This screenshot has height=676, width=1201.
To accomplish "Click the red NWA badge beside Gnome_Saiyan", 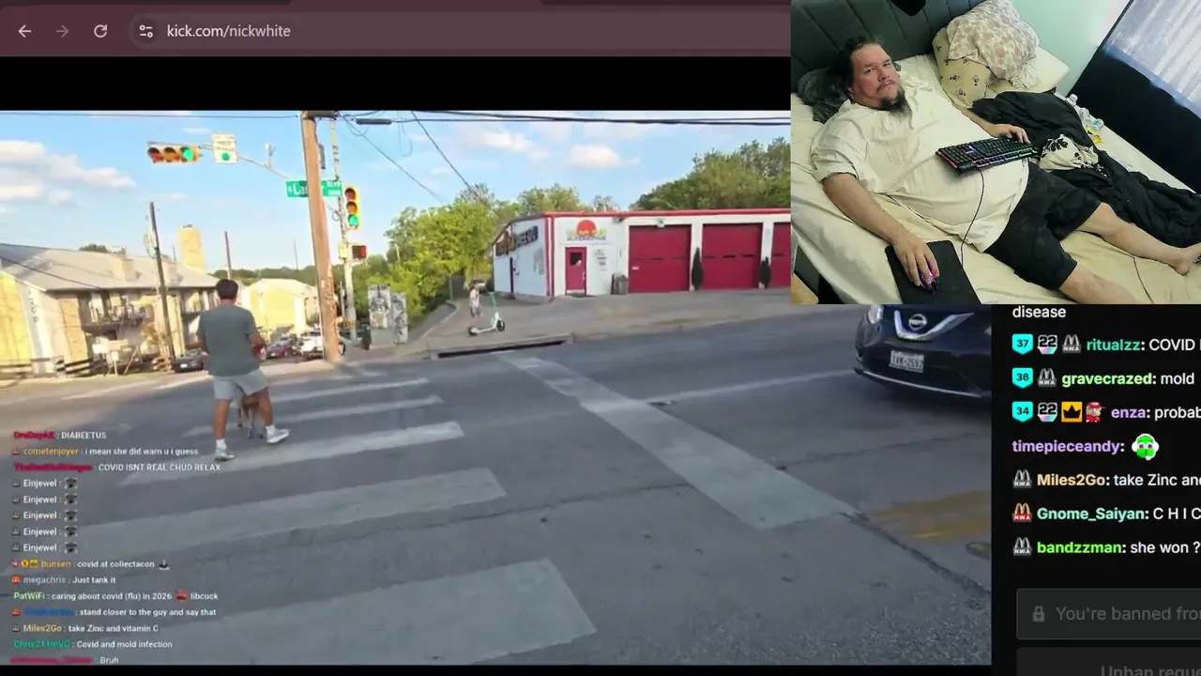I will click(x=1023, y=514).
